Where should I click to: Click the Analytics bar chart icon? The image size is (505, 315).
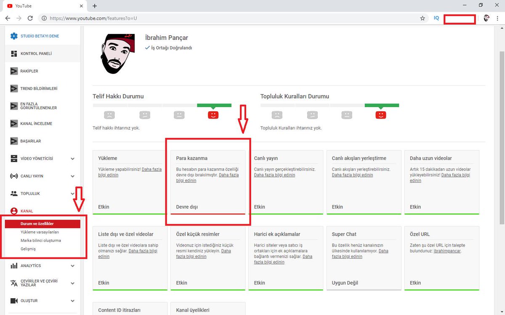pos(14,266)
